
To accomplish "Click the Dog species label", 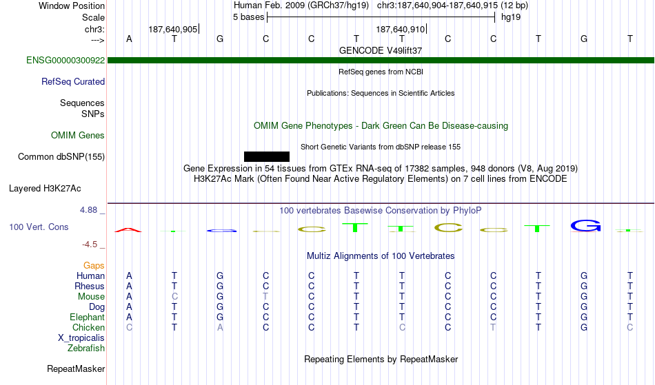I will point(97,307).
